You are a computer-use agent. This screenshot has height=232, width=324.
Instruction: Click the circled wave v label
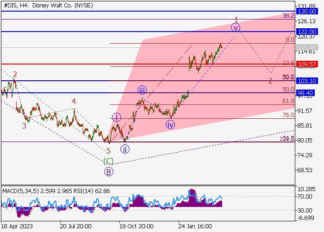point(236,27)
